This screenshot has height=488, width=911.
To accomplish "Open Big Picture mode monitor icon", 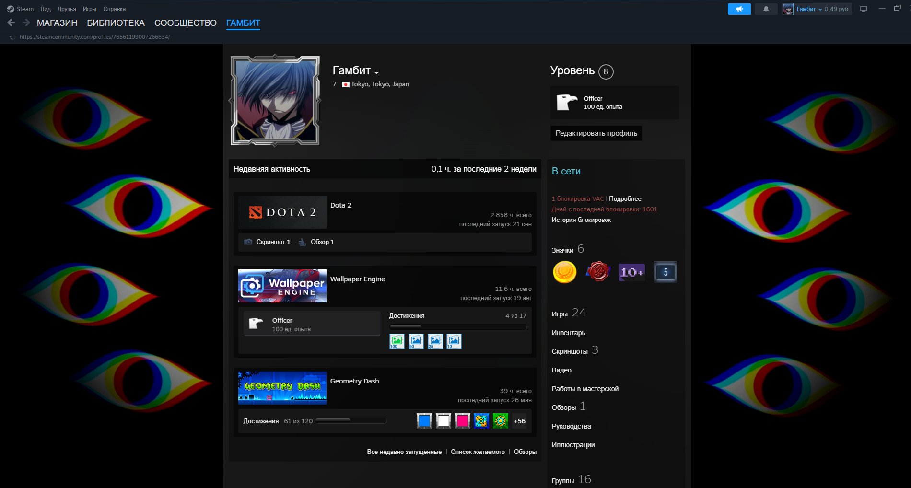I will [863, 9].
